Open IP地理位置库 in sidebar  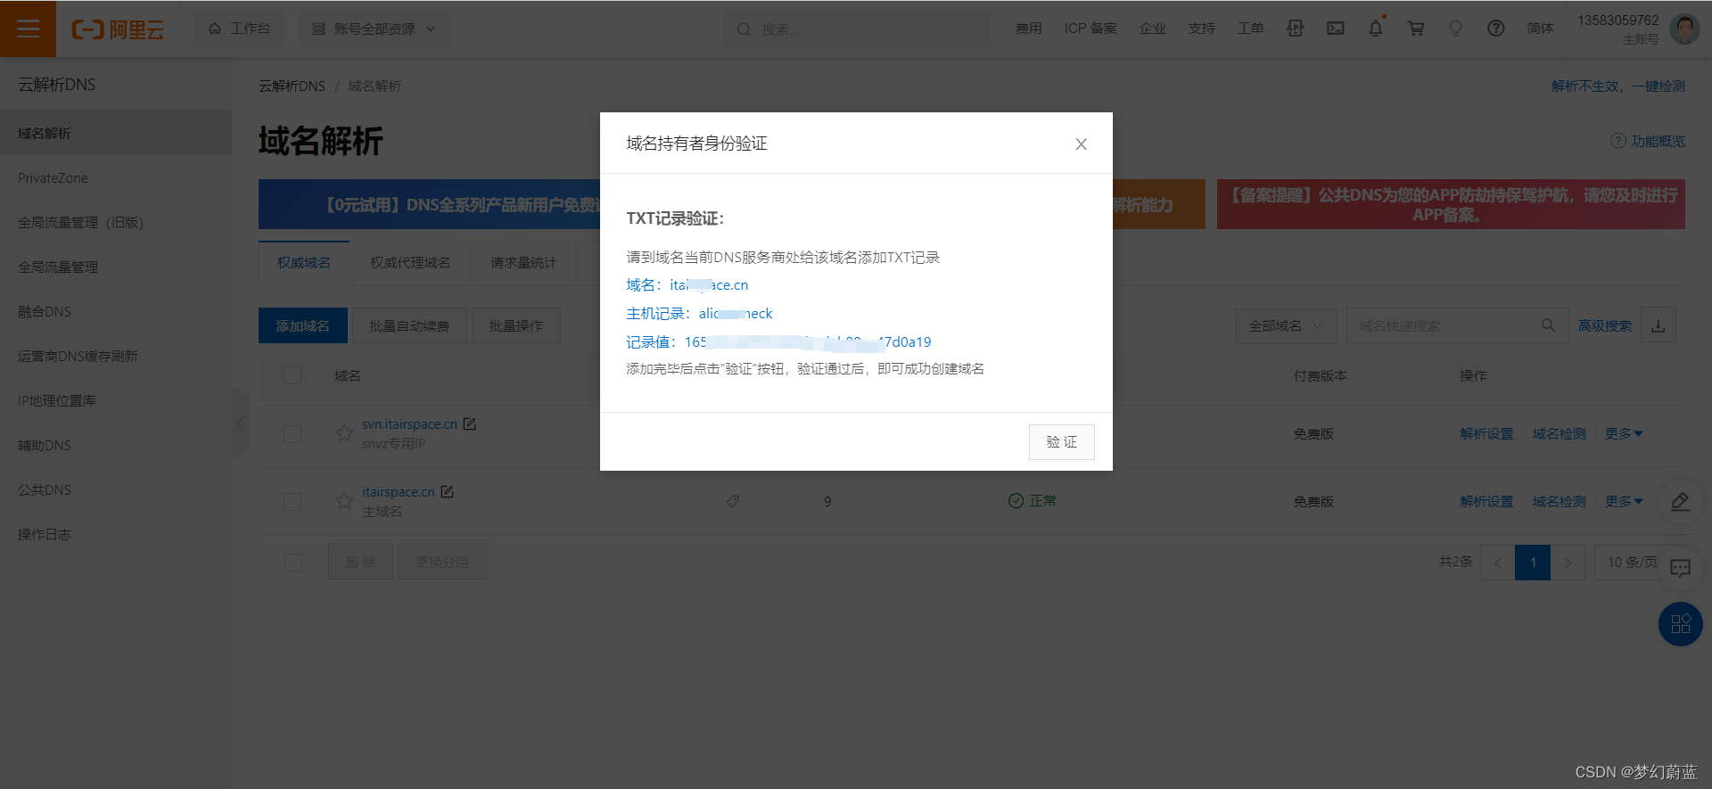[116, 400]
